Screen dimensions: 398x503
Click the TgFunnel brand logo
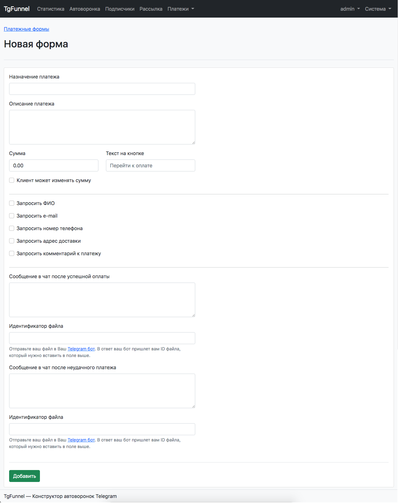pyautogui.click(x=17, y=9)
